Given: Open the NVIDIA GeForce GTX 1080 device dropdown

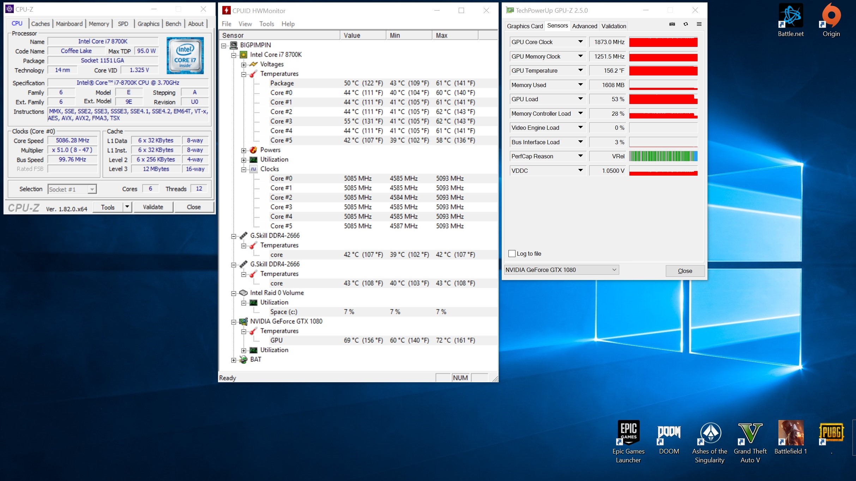Looking at the screenshot, I should click(x=561, y=270).
